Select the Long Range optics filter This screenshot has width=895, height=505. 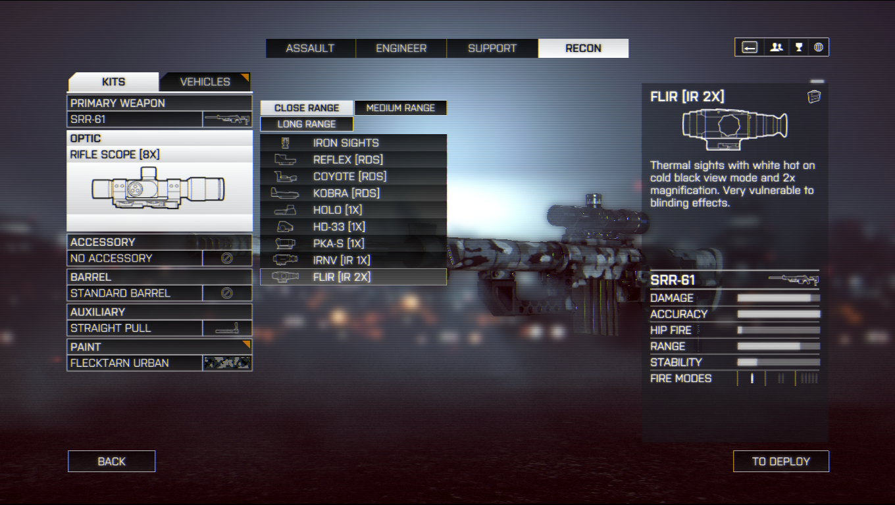pyautogui.click(x=307, y=124)
